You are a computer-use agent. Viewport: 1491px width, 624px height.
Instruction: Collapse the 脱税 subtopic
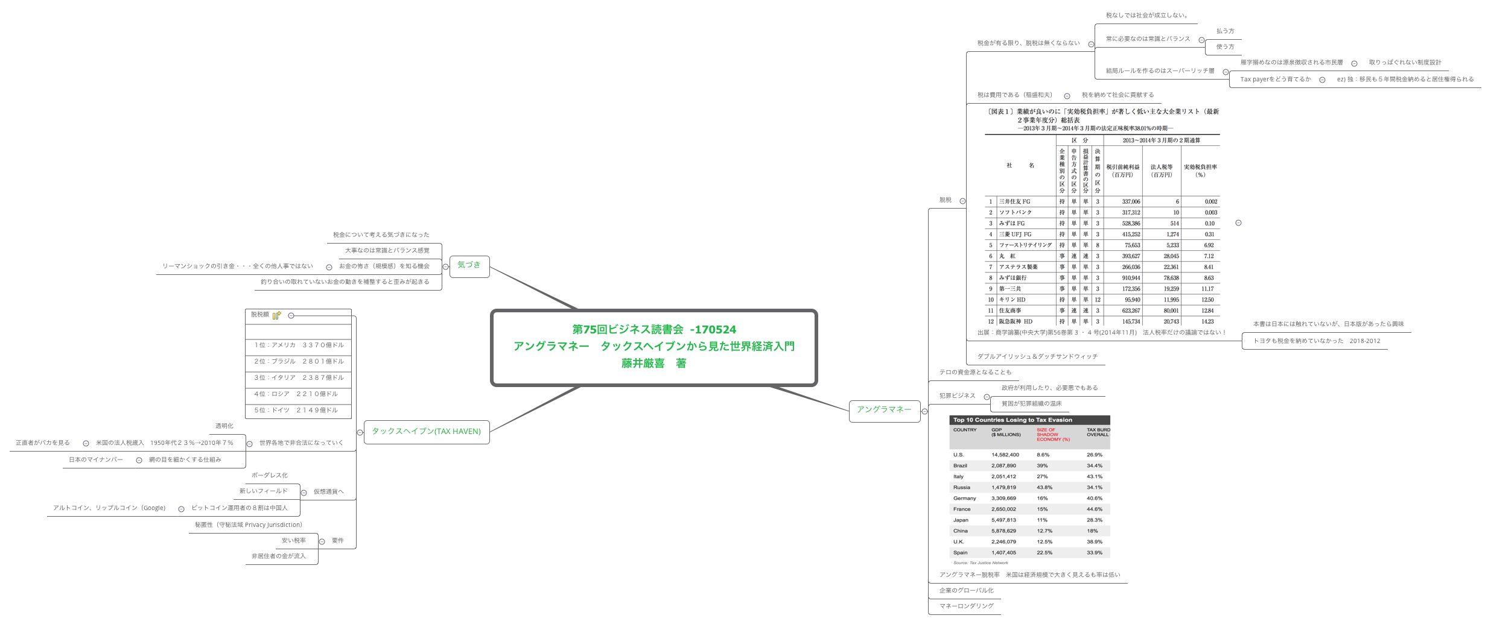tap(962, 201)
